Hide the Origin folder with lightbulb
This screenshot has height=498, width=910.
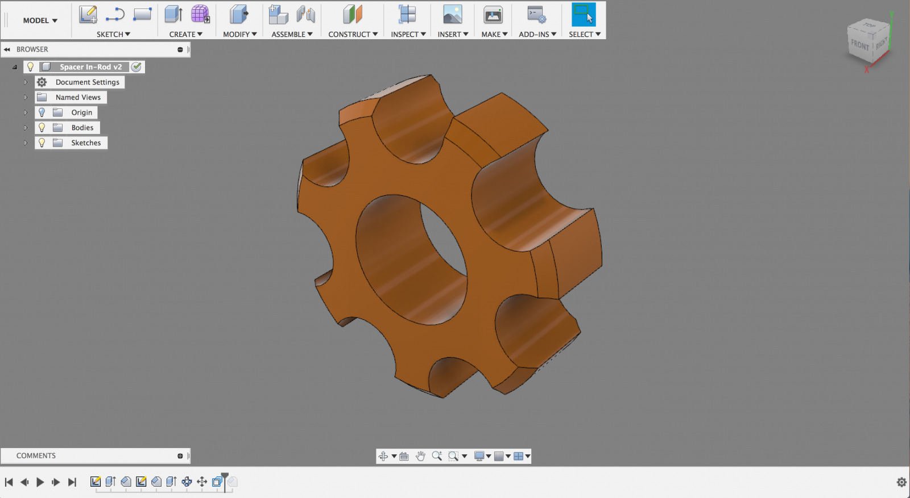(x=42, y=112)
